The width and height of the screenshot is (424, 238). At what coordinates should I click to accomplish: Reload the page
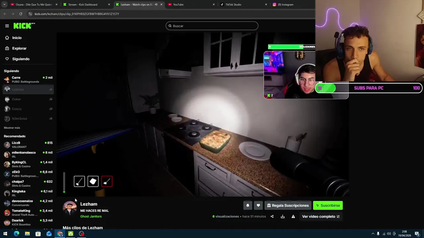click(x=21, y=14)
